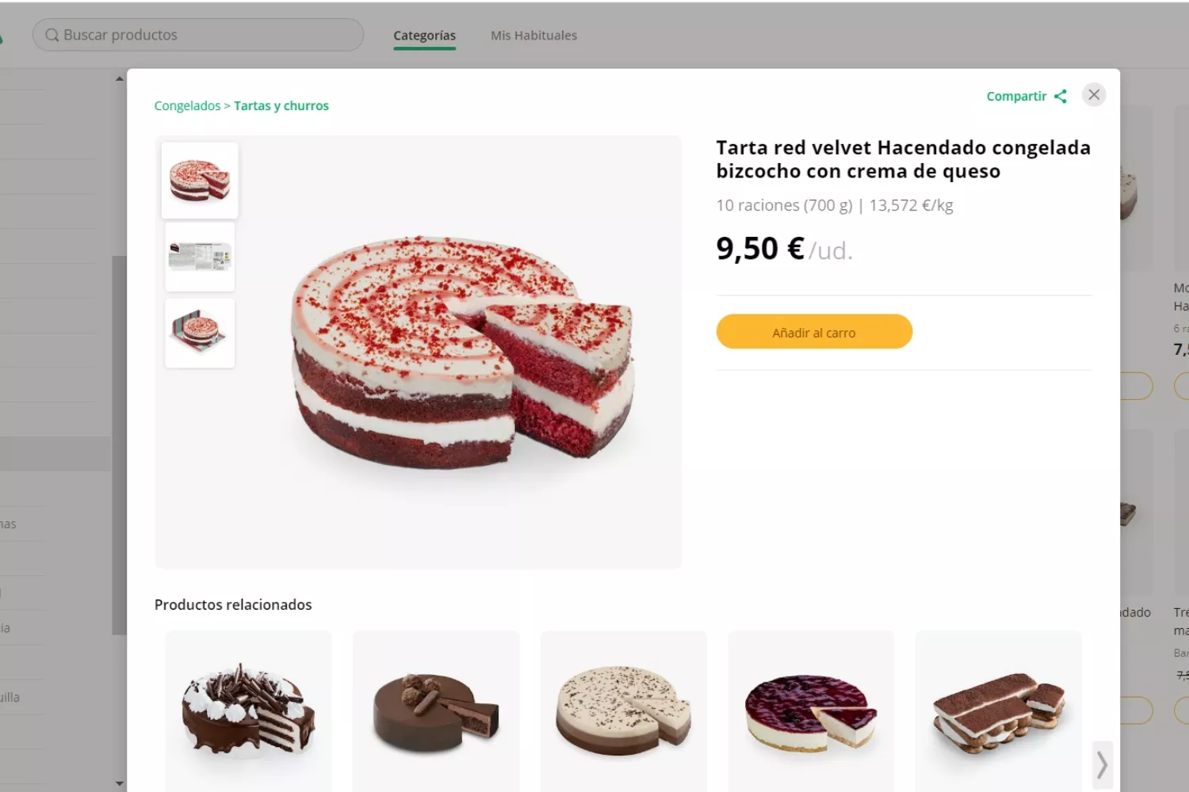This screenshot has width=1189, height=792.
Task: Open Tartas y churros breadcrumb link
Action: (x=281, y=106)
